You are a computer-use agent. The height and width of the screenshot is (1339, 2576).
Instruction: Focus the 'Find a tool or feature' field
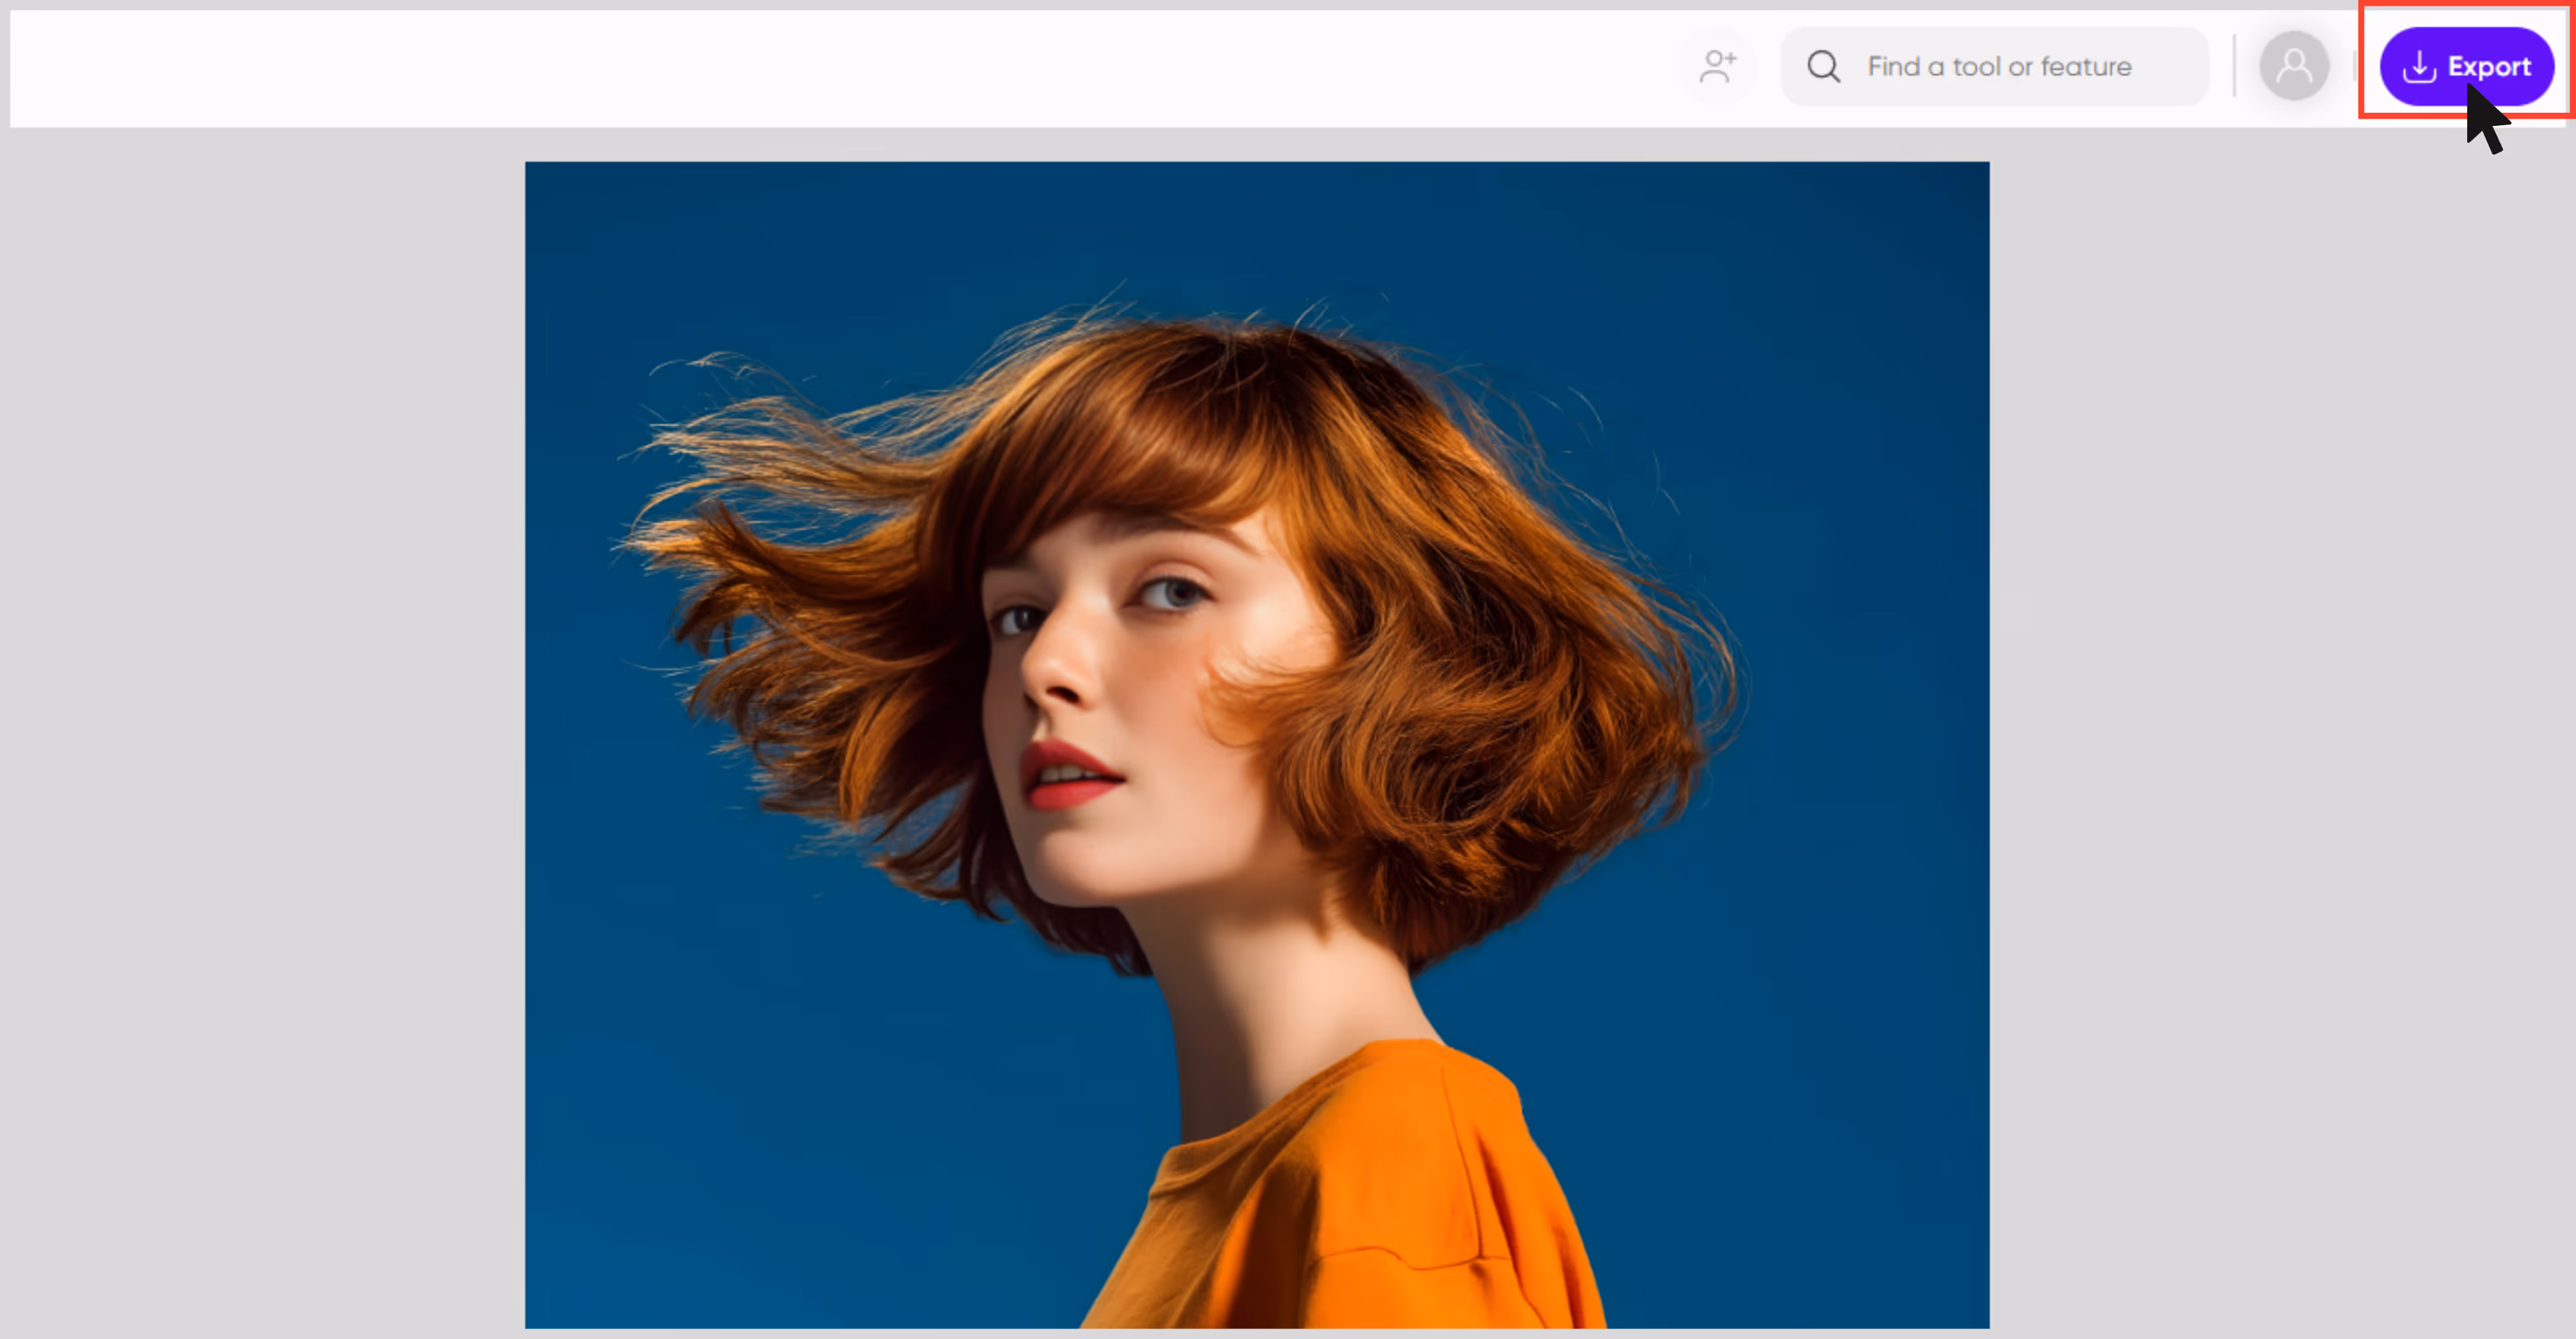(1995, 66)
